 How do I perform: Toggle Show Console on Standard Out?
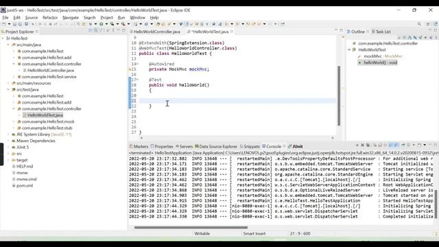391,145
